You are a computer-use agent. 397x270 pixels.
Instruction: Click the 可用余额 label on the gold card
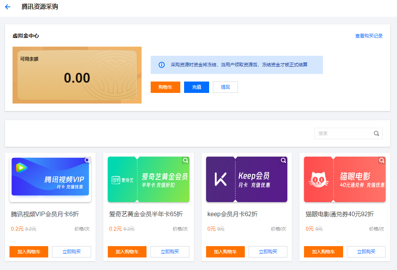pos(29,59)
